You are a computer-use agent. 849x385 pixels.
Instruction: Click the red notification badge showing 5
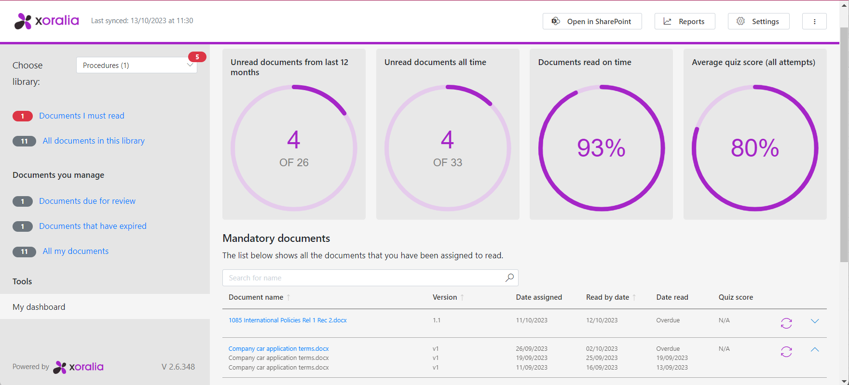coord(197,57)
